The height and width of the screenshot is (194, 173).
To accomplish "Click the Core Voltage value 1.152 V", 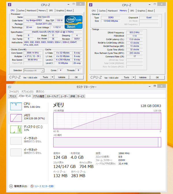I will (57, 27).
